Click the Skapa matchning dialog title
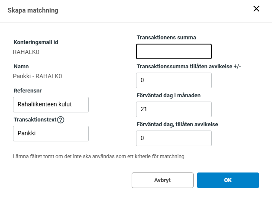Viewport: 272px width, 198px height. tap(33, 10)
